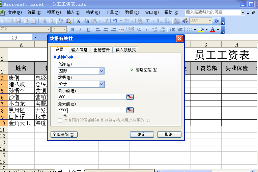Screen dimensions: 258x172
Task: Click the Align Right icon
Action: pyautogui.click(x=114, y=30)
